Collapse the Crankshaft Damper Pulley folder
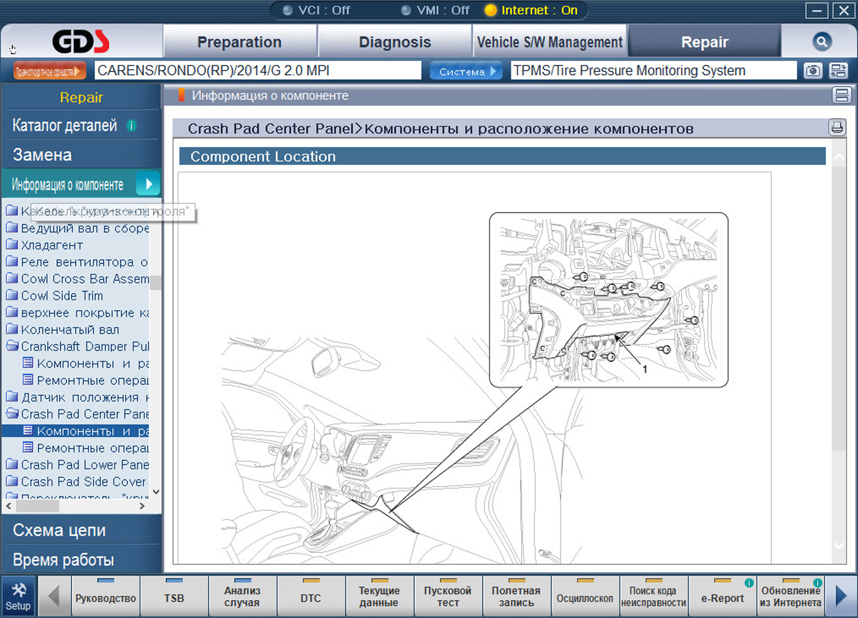 [x=12, y=346]
